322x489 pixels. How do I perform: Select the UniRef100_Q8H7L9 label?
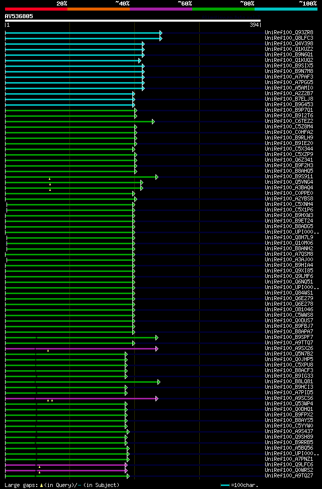coord(289,238)
